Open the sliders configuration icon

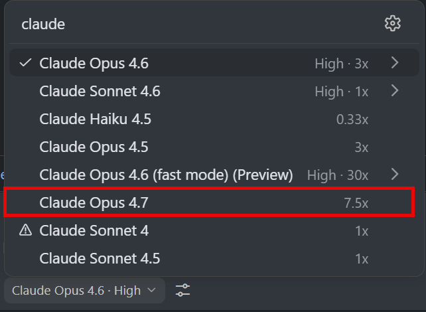point(182,290)
